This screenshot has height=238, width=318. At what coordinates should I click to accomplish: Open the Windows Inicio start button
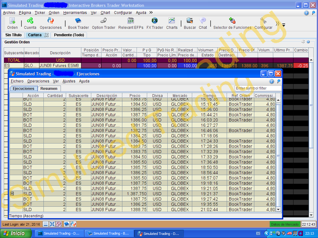click(x=16, y=233)
